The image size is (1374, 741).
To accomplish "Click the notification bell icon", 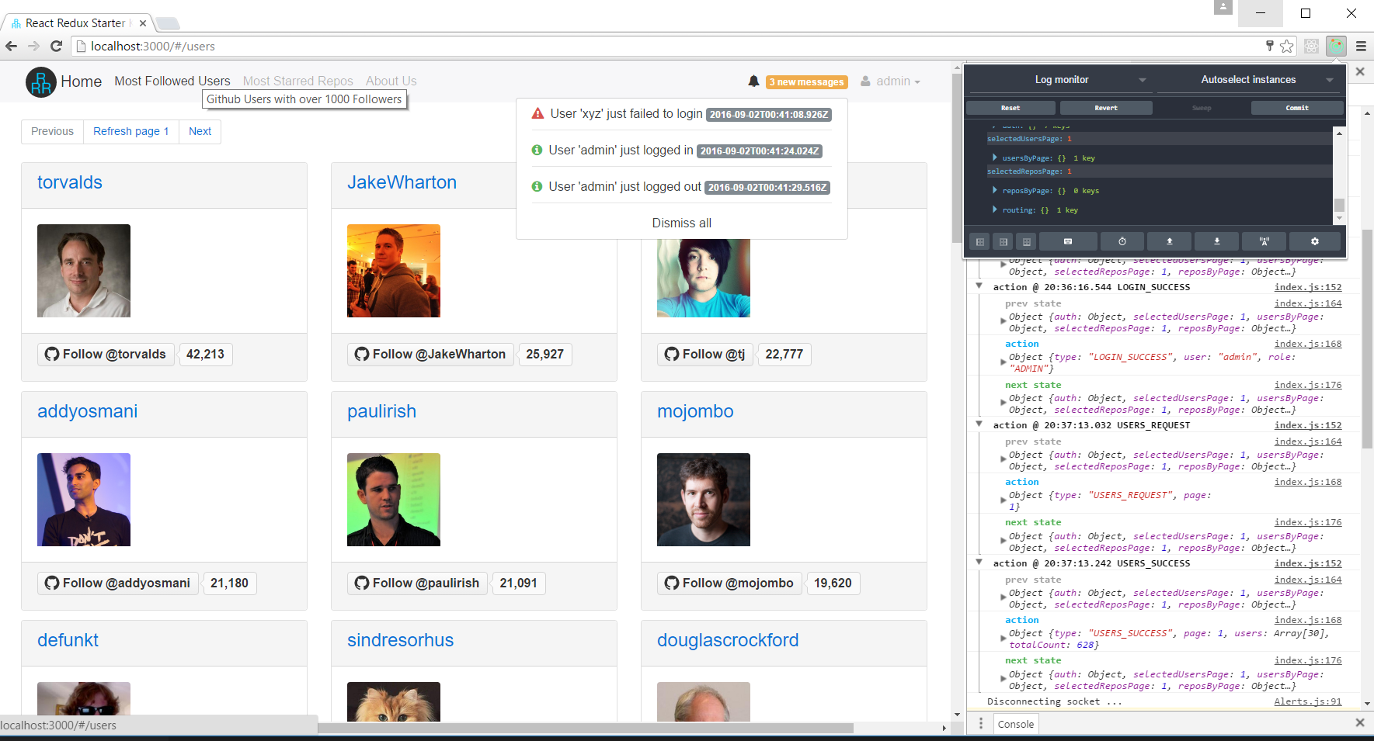I will [753, 81].
